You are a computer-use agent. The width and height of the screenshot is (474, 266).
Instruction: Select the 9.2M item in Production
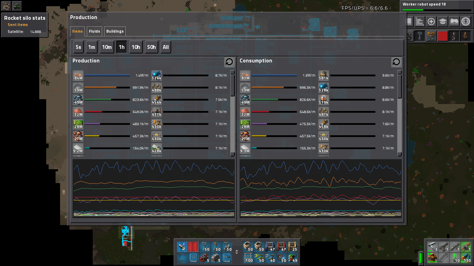pos(78,148)
